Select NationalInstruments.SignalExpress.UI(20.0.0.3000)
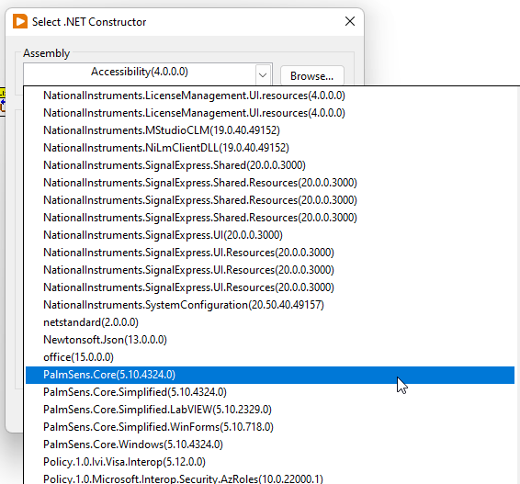 pos(270,235)
